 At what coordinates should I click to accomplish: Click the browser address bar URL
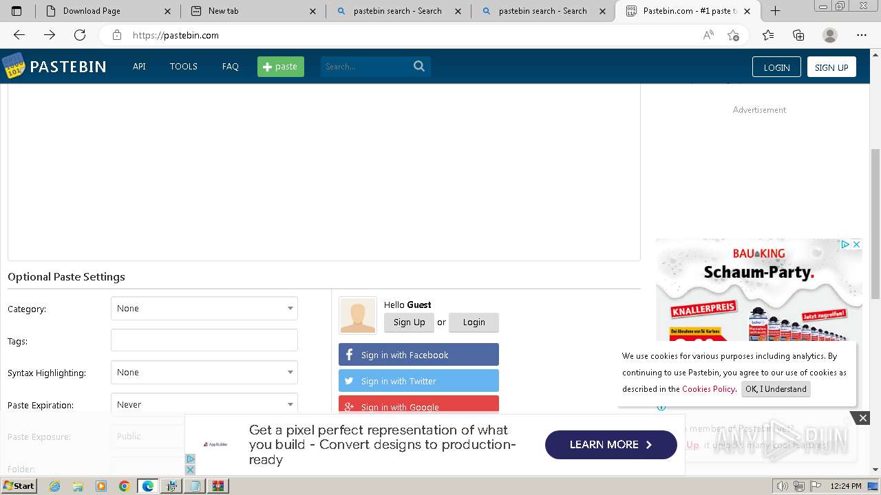click(176, 35)
